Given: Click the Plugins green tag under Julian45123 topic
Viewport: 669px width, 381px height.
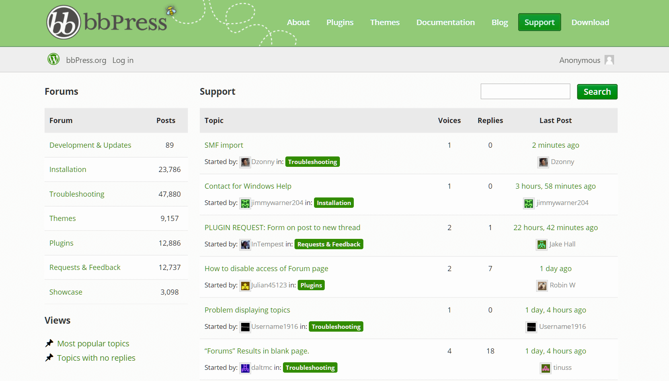Looking at the screenshot, I should pyautogui.click(x=311, y=285).
